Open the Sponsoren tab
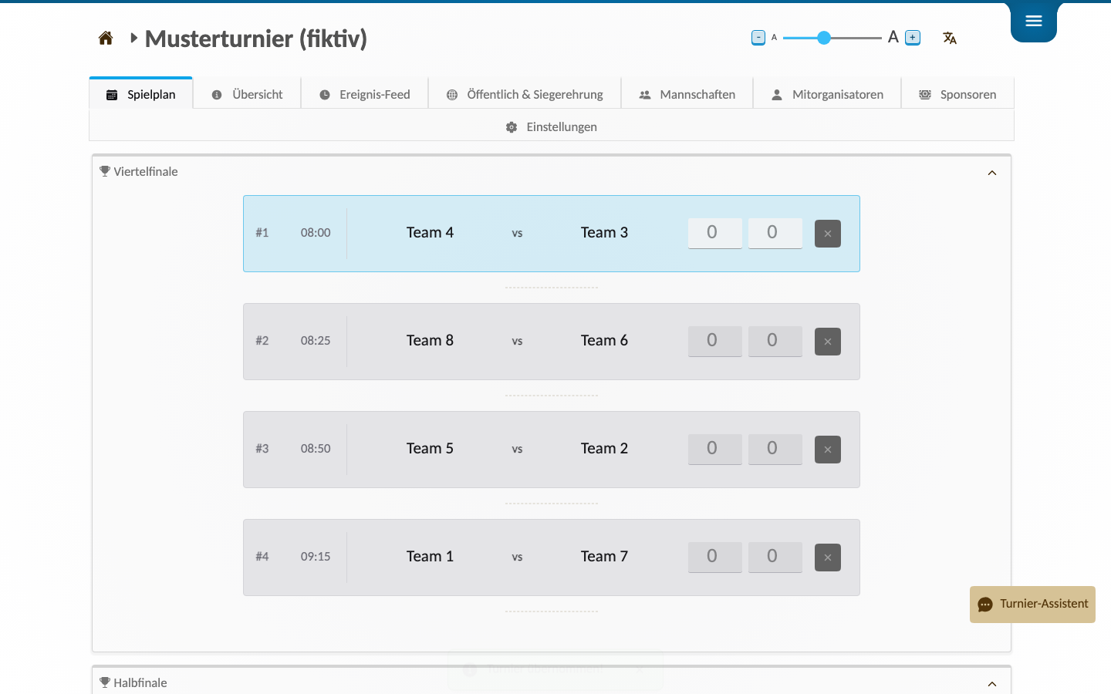1111x694 pixels. pos(957,94)
